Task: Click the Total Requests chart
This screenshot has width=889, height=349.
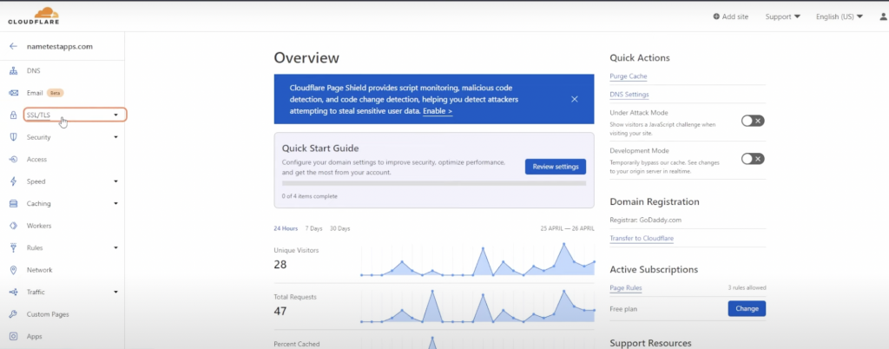Action: [x=477, y=306]
